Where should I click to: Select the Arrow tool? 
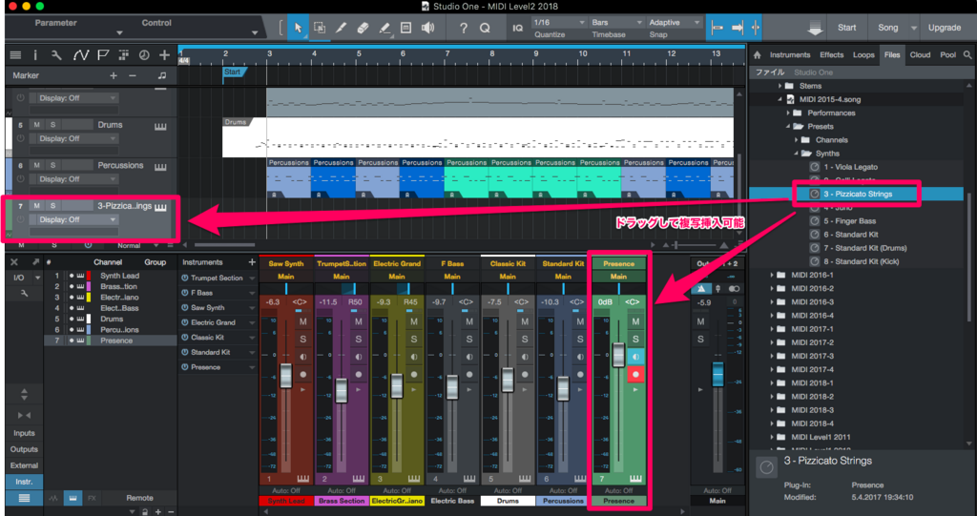[298, 28]
